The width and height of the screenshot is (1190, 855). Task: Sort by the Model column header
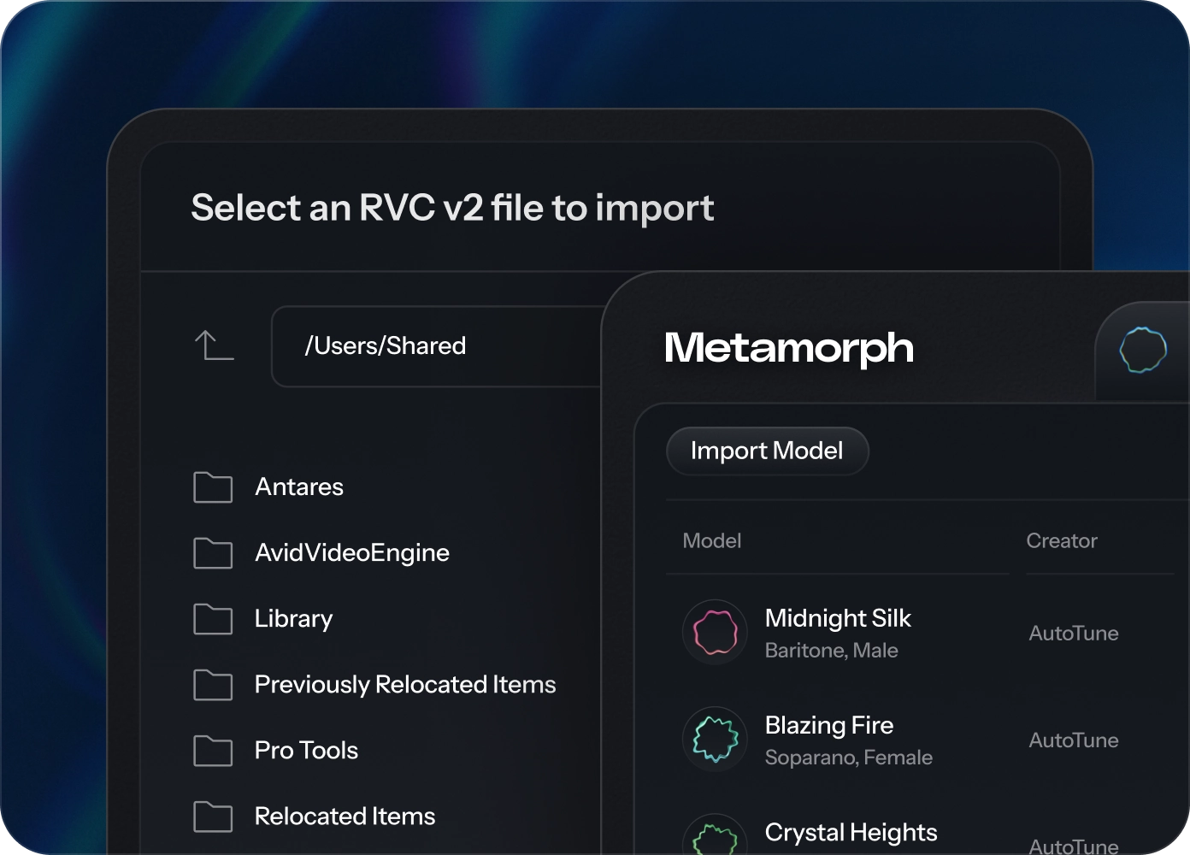tap(711, 540)
